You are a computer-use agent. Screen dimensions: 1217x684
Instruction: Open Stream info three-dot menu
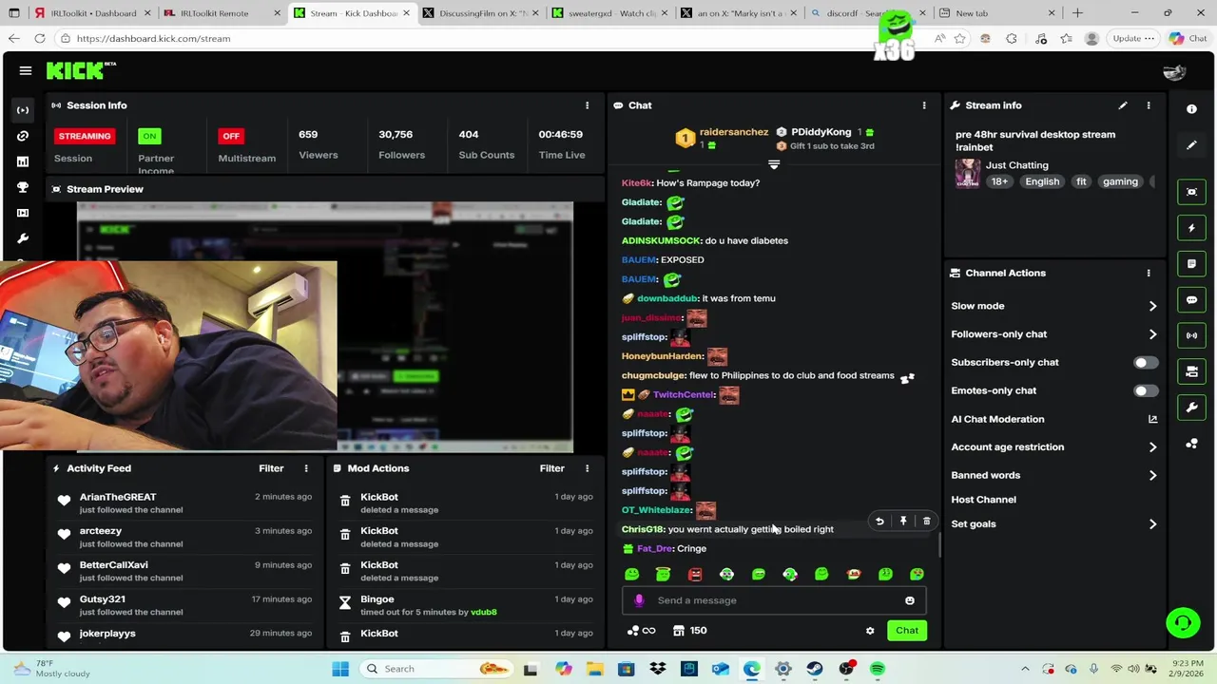coord(1149,105)
